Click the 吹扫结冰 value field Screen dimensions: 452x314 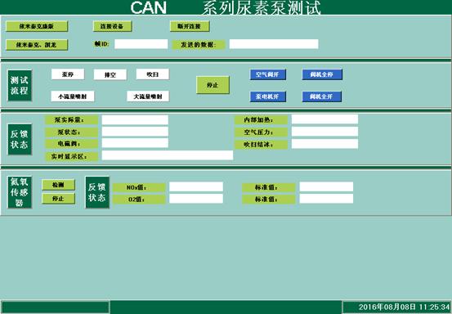(324, 144)
